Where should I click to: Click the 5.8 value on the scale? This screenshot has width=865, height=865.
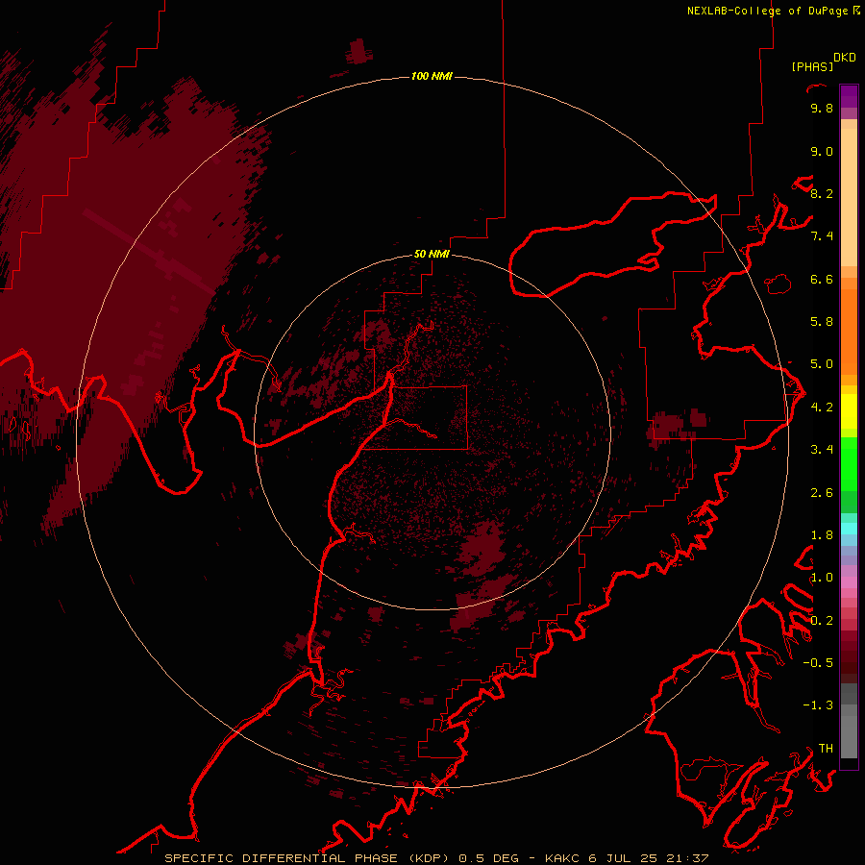tap(822, 322)
